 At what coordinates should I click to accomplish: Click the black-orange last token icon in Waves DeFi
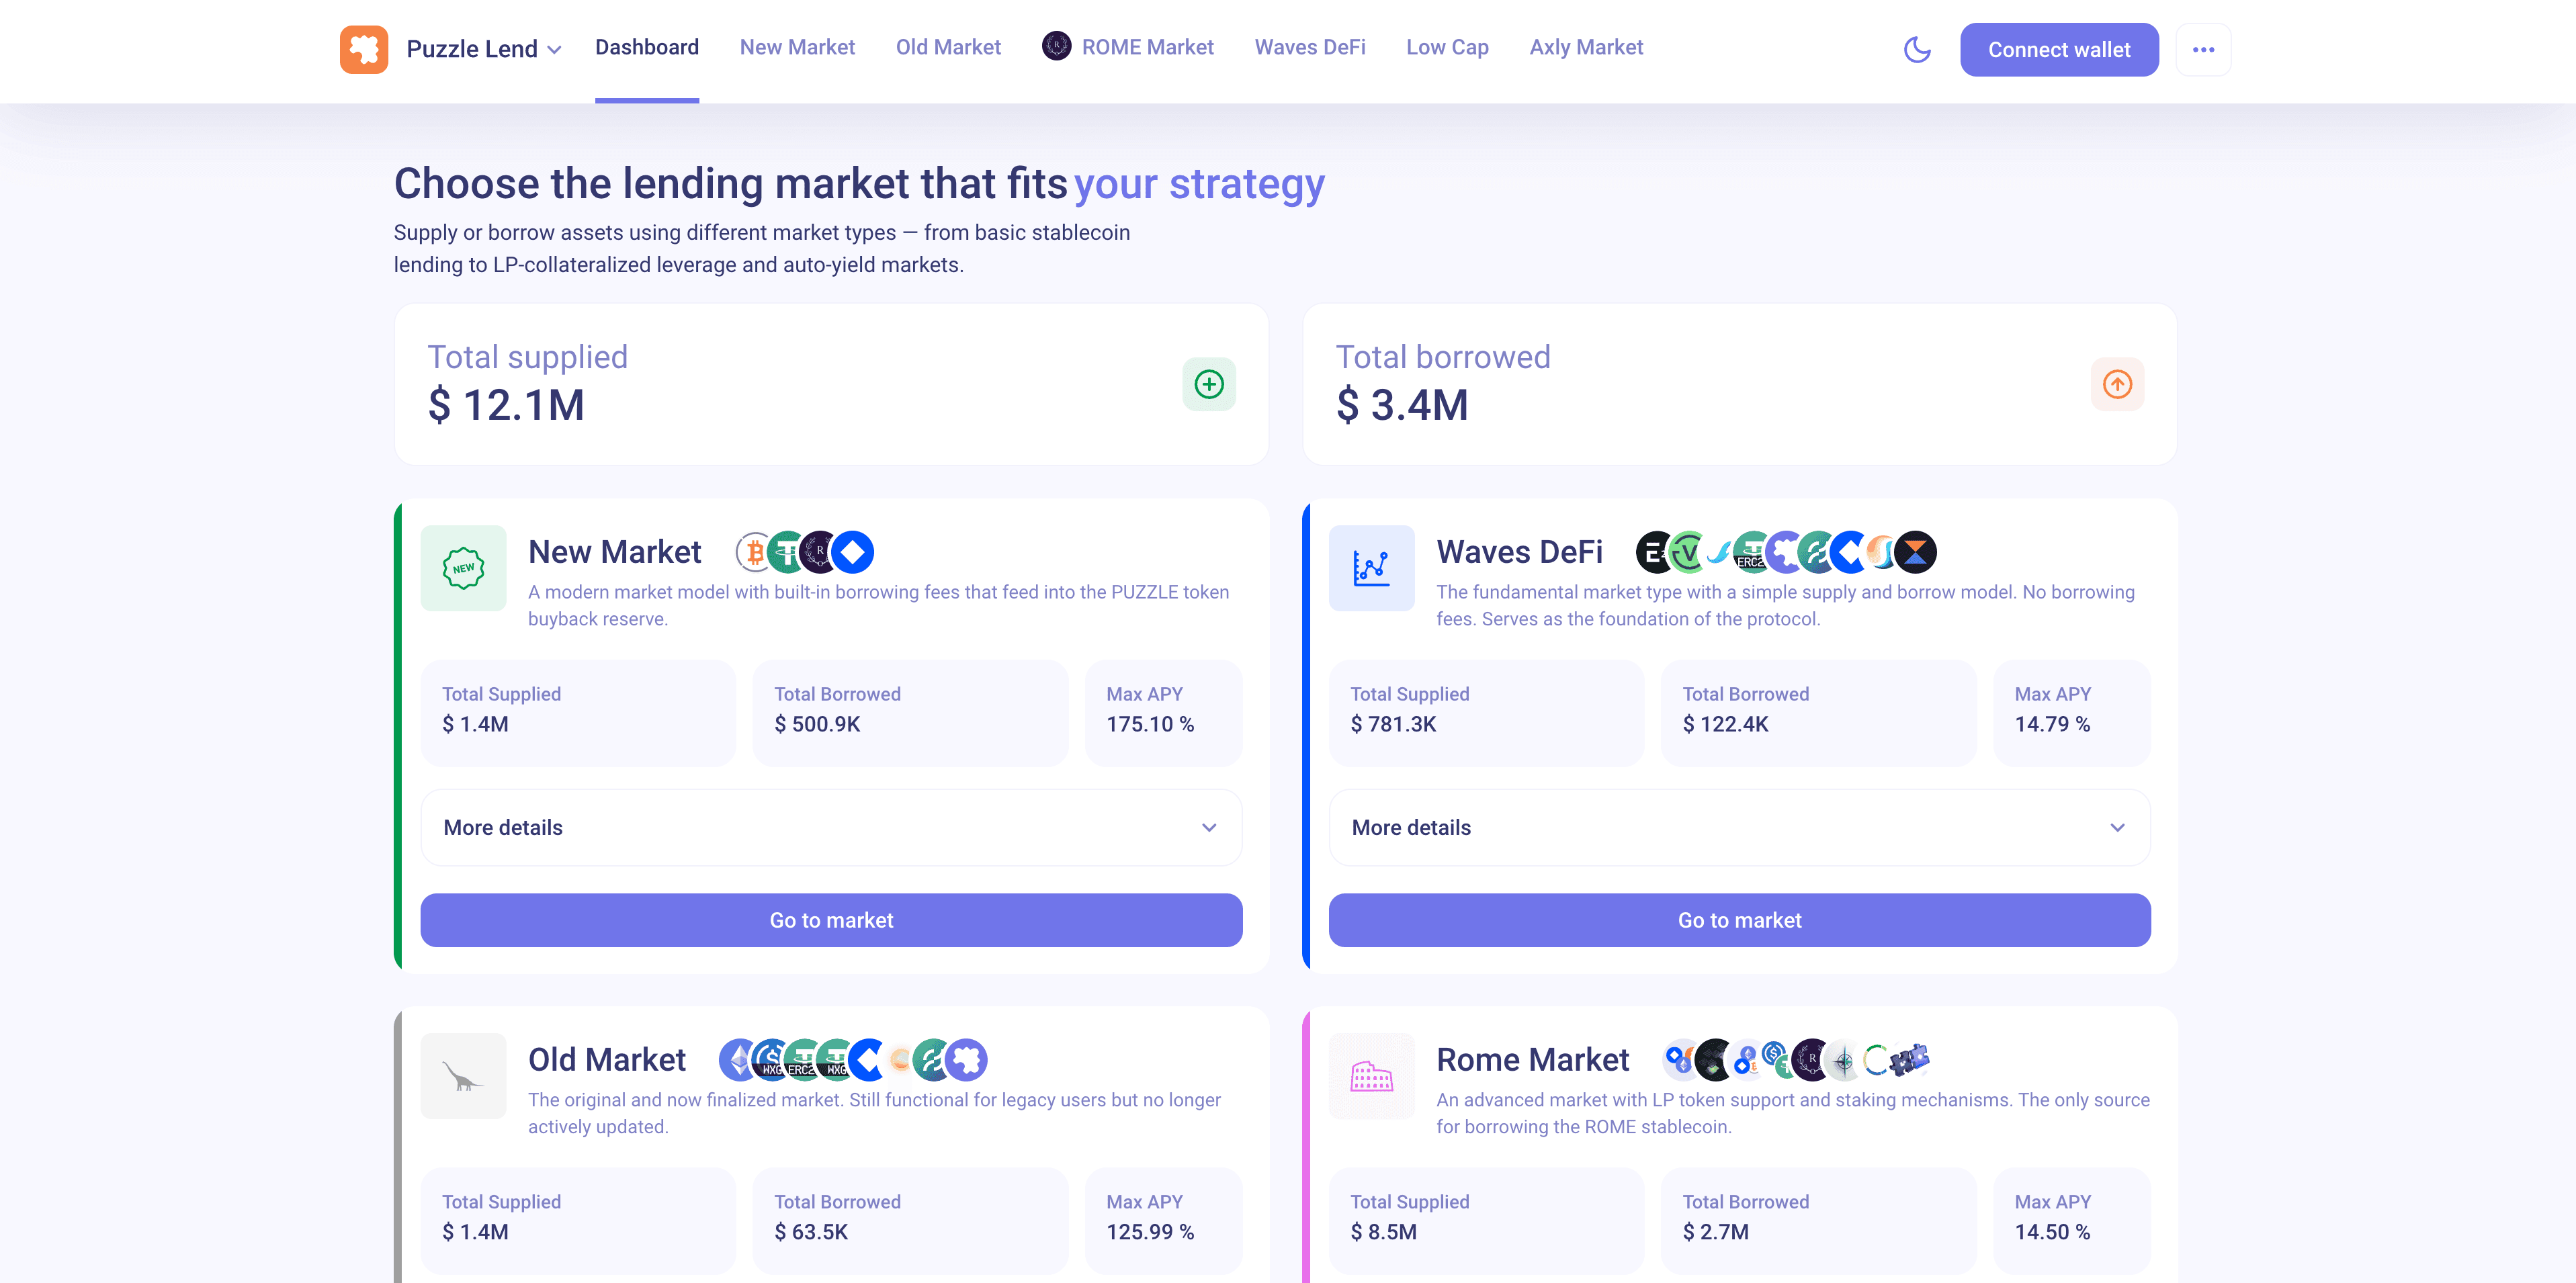tap(1916, 552)
